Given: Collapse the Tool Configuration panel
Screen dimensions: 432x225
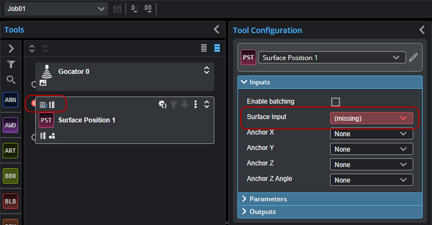Looking at the screenshot, I should tap(422, 30).
